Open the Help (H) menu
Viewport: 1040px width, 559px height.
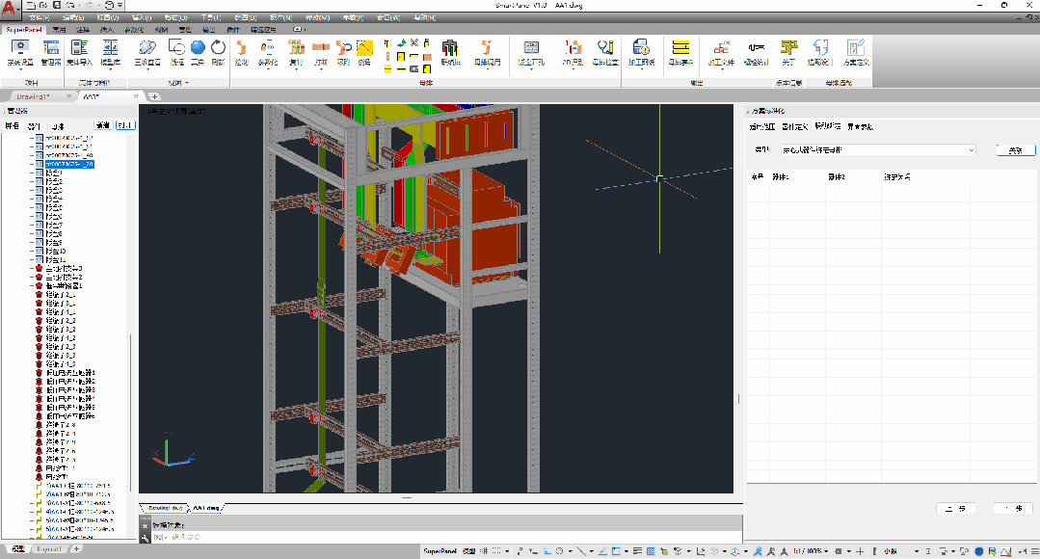(x=424, y=18)
